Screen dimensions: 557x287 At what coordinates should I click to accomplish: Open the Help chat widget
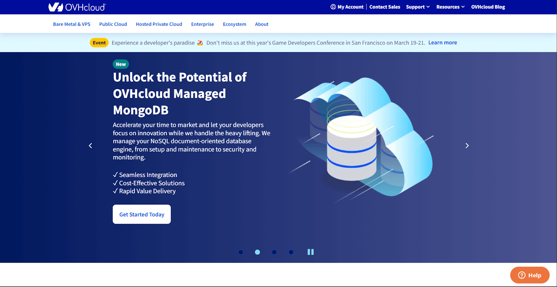529,275
